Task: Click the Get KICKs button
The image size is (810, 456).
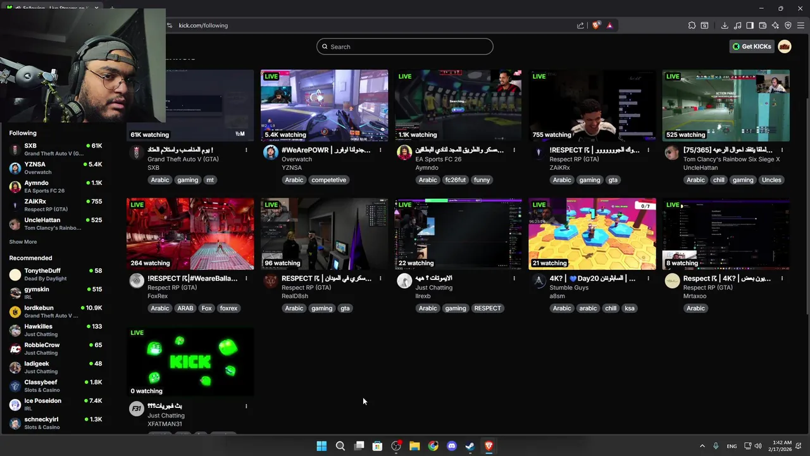Action: coord(752,46)
